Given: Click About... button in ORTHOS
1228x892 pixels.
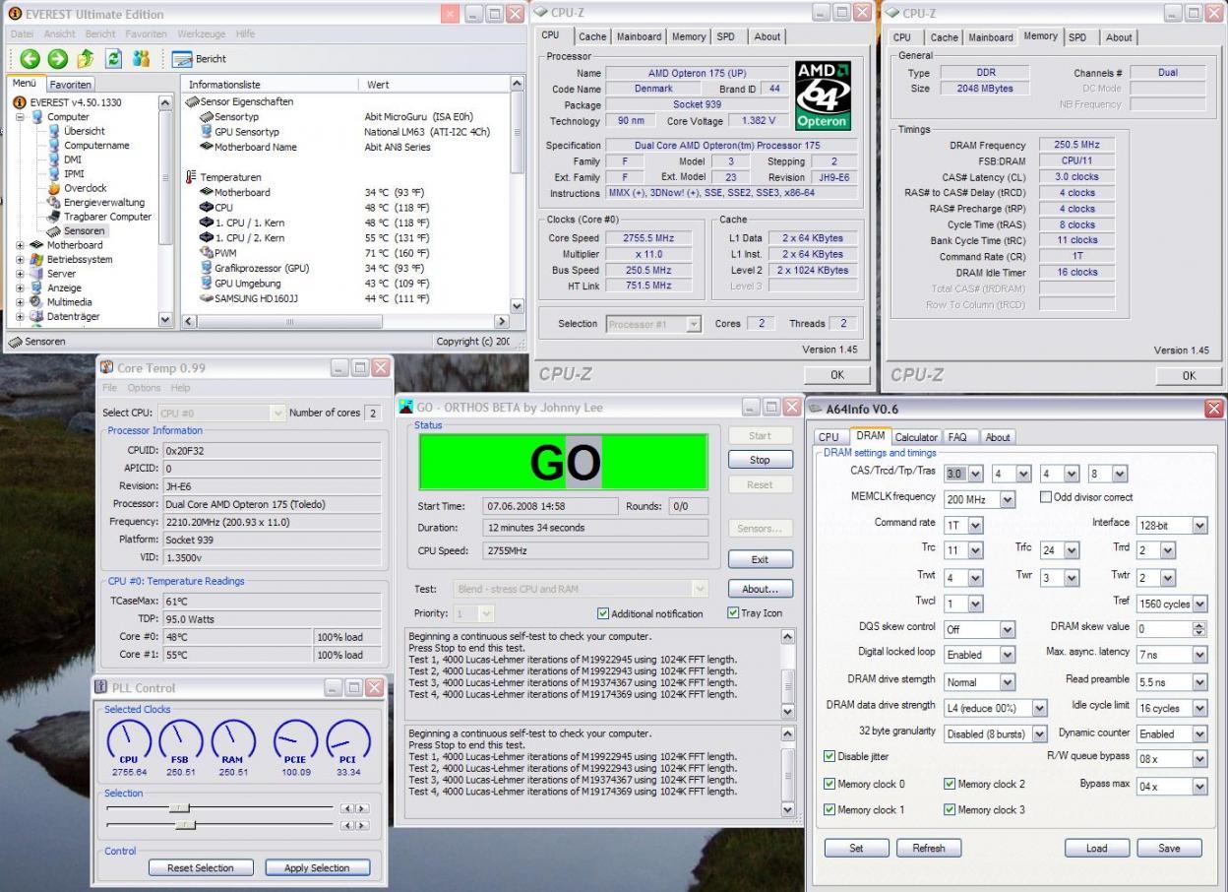Looking at the screenshot, I should coord(760,589).
